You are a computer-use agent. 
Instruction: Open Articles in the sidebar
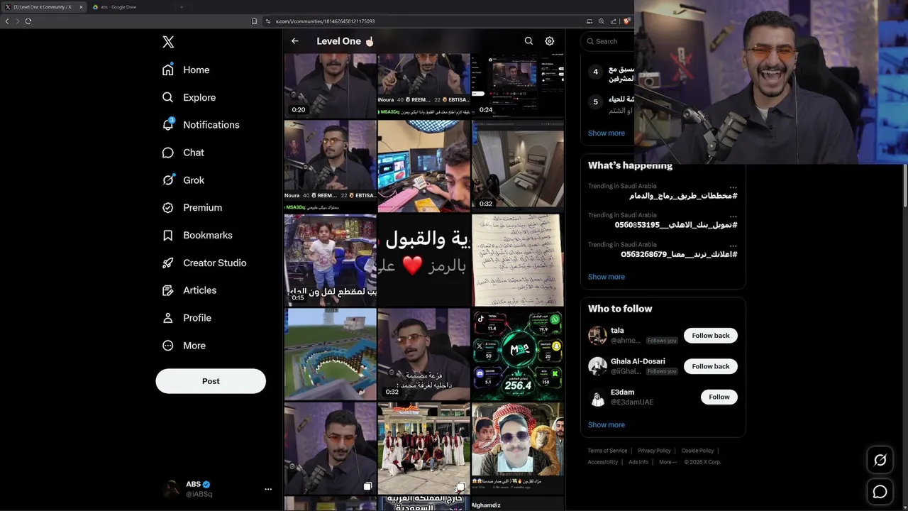point(189,290)
